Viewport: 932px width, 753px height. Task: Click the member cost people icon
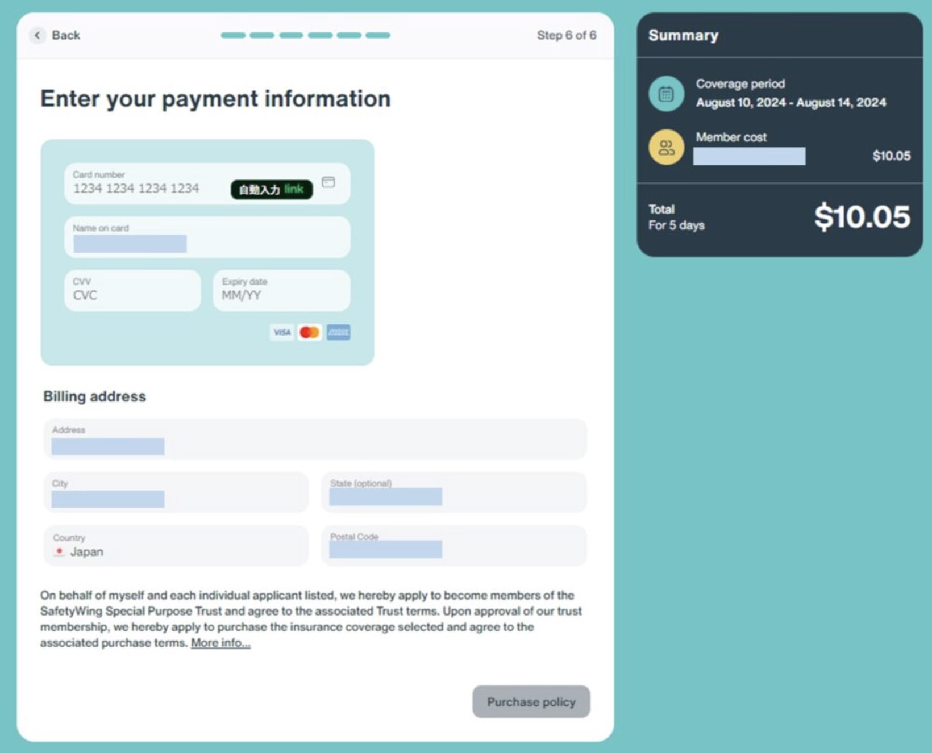(x=666, y=148)
